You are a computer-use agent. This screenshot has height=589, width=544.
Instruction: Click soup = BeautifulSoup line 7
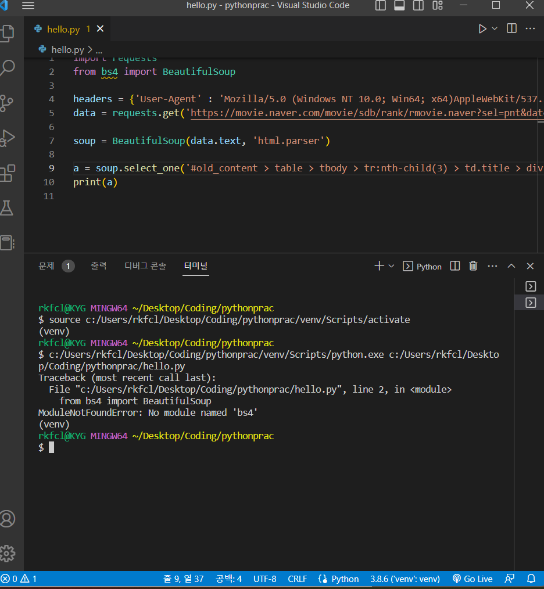coord(202,141)
